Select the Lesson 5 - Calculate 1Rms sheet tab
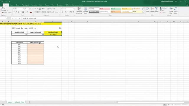This screenshot has height=106, width=189. tap(16, 102)
